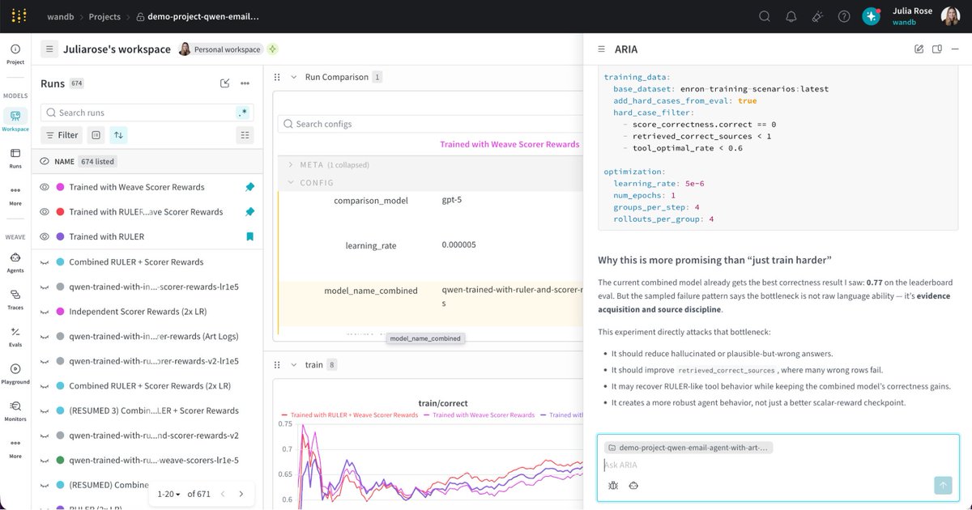Open Monitors from the left sidebar
Screen dimensions: 972x510
15,410
